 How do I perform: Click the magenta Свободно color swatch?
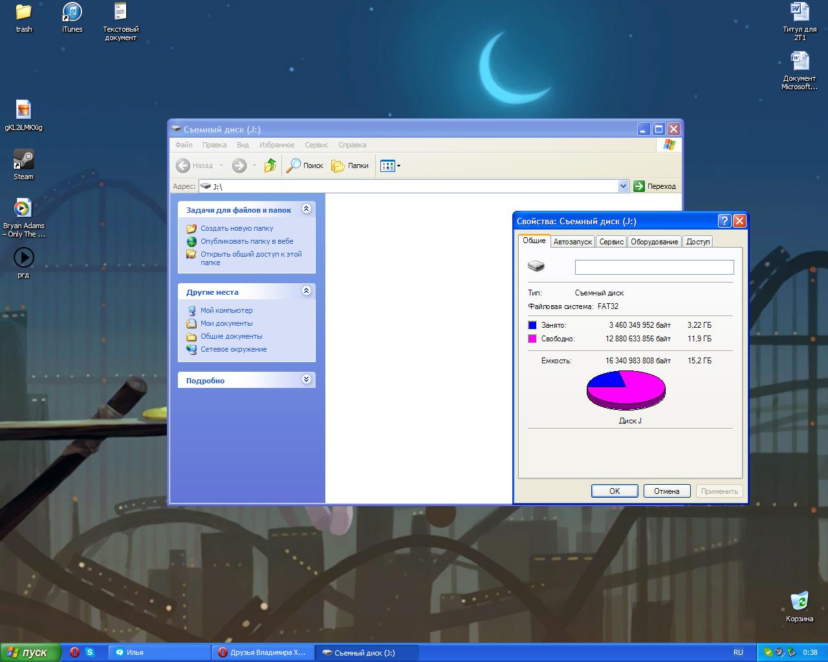pyautogui.click(x=532, y=339)
